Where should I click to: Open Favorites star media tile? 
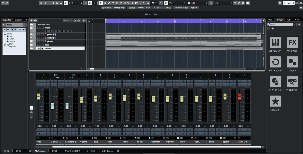coord(275,101)
